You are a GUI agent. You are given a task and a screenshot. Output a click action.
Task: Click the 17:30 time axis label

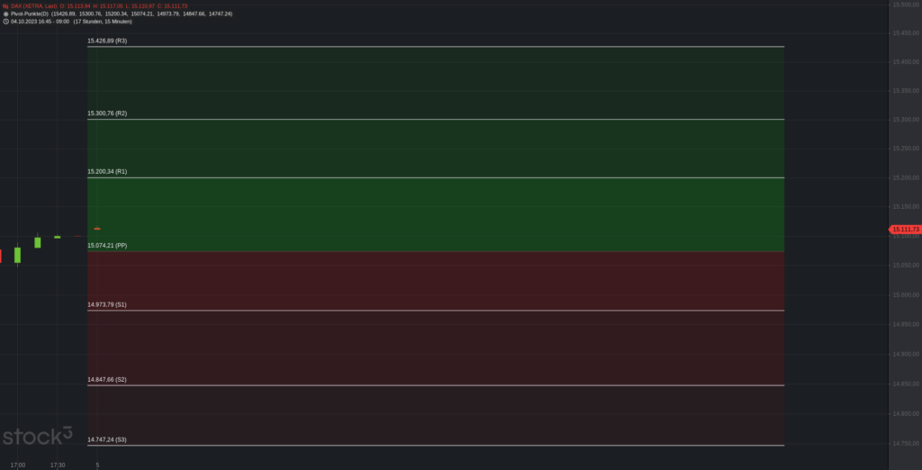(x=58, y=465)
